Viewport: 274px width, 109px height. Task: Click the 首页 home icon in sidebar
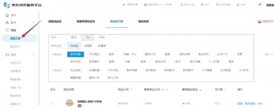(x=7, y=15)
